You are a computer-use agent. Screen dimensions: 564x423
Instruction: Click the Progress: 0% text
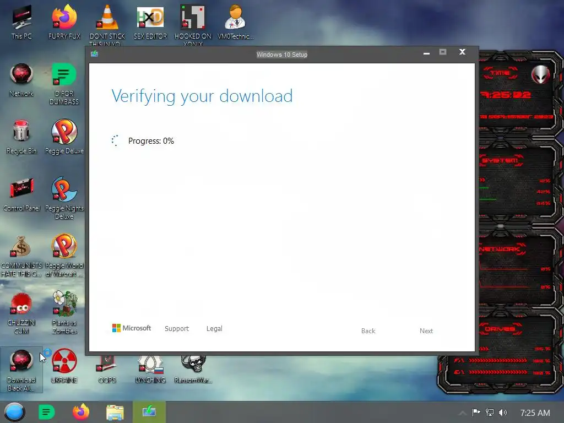151,141
